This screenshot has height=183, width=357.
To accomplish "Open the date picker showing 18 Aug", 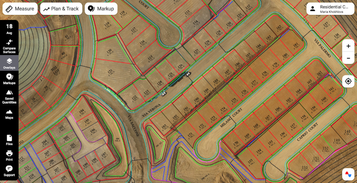I will tap(9, 29).
